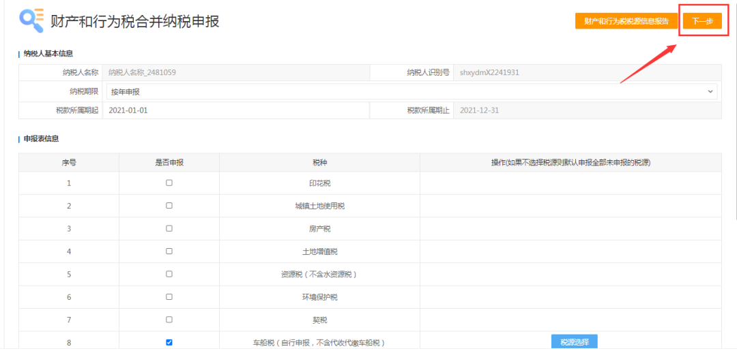Click the 是否申报 column header
The height and width of the screenshot is (351, 737).
click(169, 162)
